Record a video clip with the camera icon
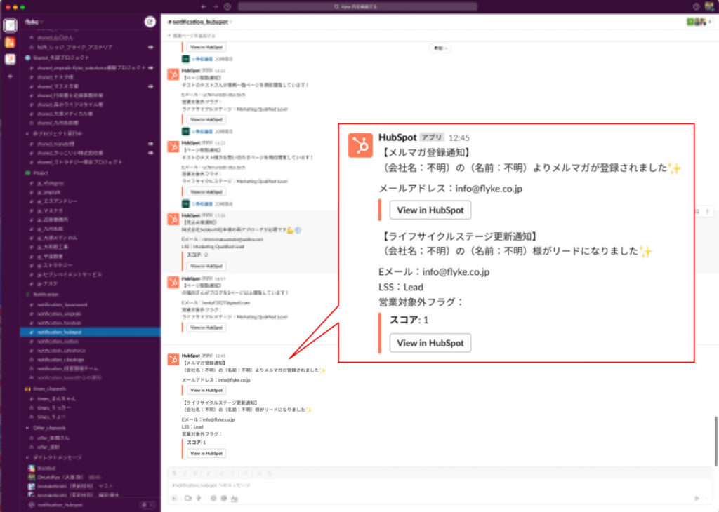Image resolution: width=719 pixels, height=512 pixels. [x=188, y=498]
